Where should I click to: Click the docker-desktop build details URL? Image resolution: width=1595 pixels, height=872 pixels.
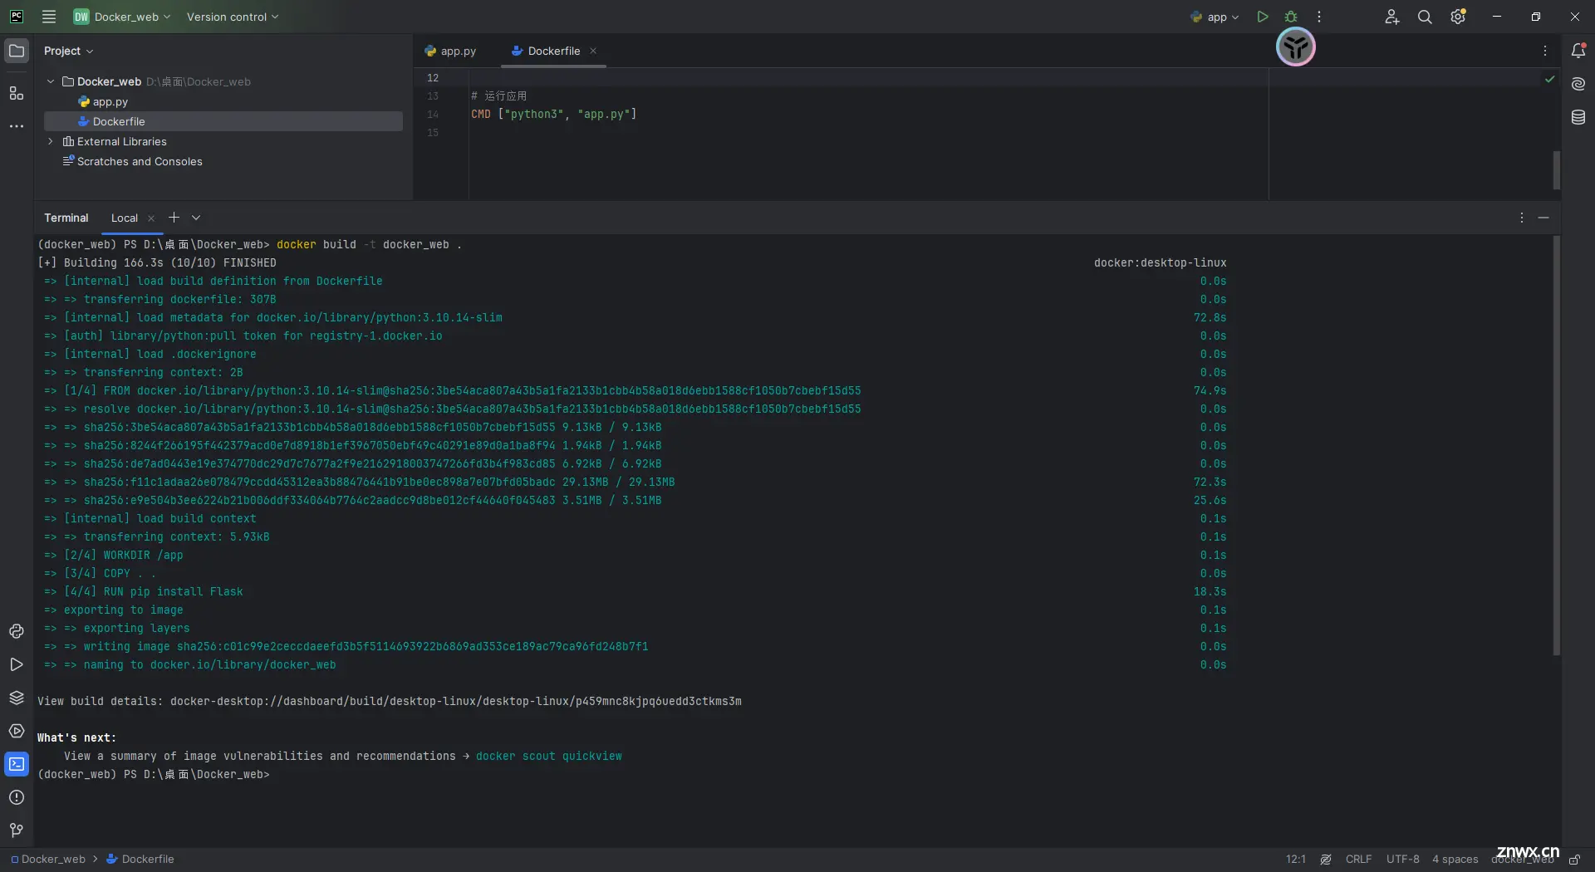pos(456,701)
